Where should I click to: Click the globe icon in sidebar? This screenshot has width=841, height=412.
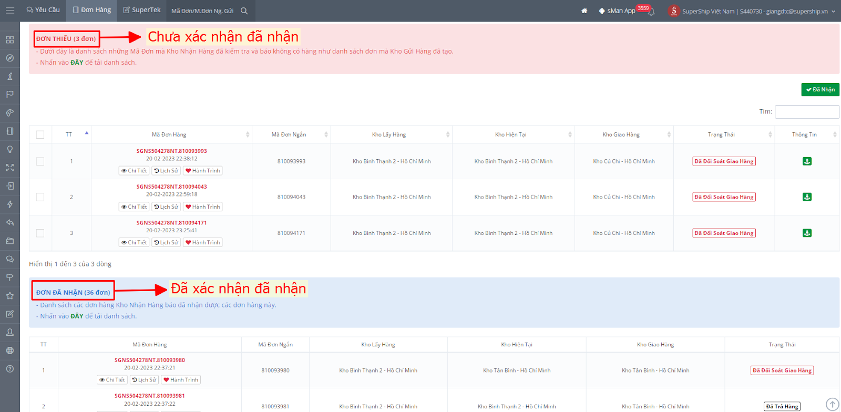[x=10, y=351]
